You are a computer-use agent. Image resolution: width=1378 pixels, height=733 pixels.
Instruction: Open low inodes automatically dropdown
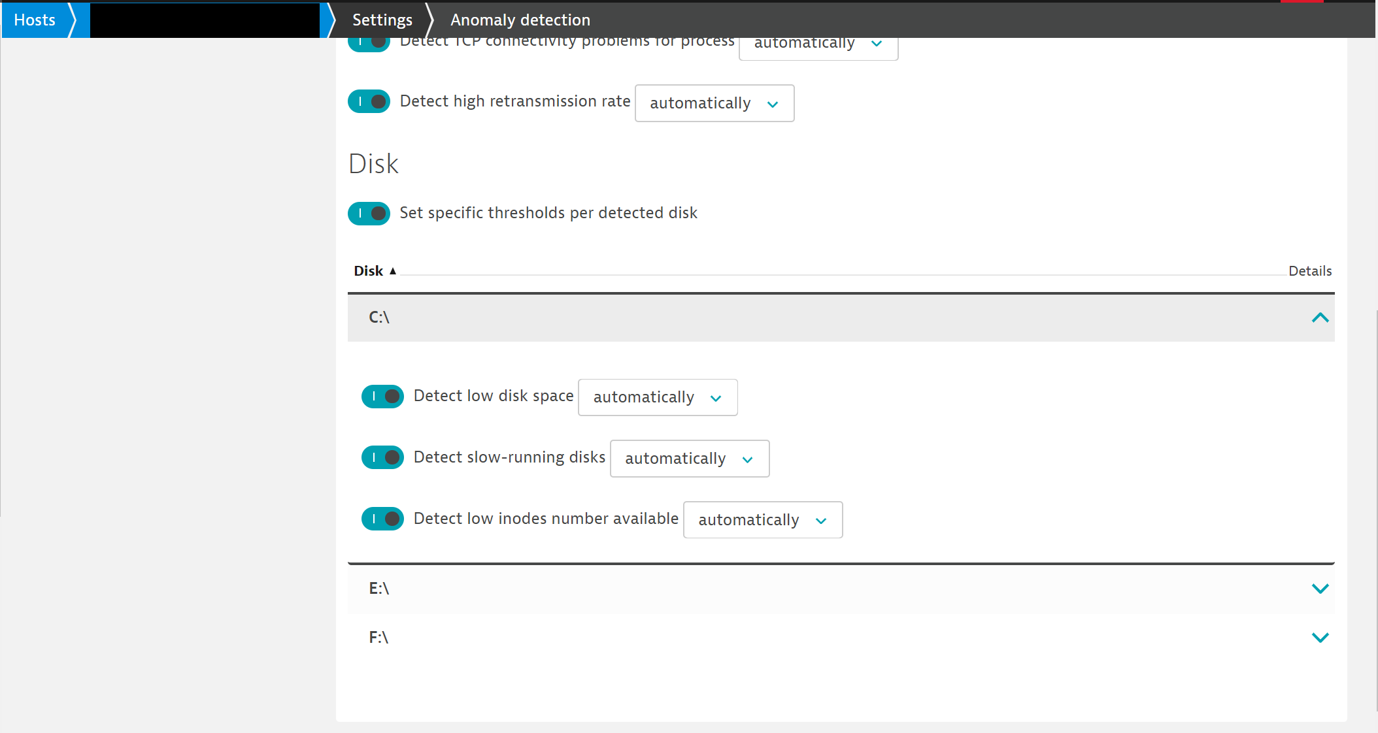click(763, 520)
